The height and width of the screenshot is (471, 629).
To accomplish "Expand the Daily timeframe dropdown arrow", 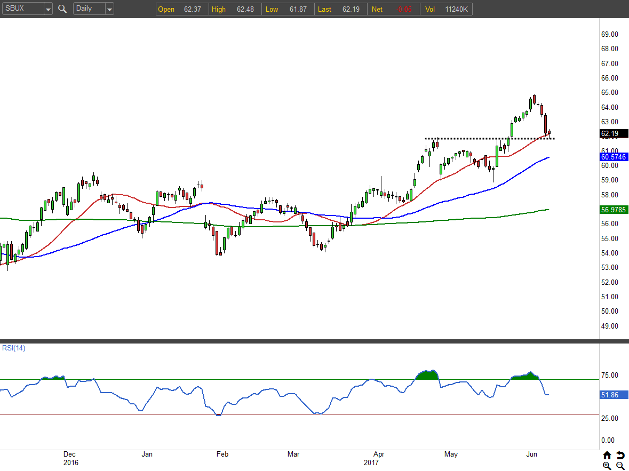I will coord(109,9).
